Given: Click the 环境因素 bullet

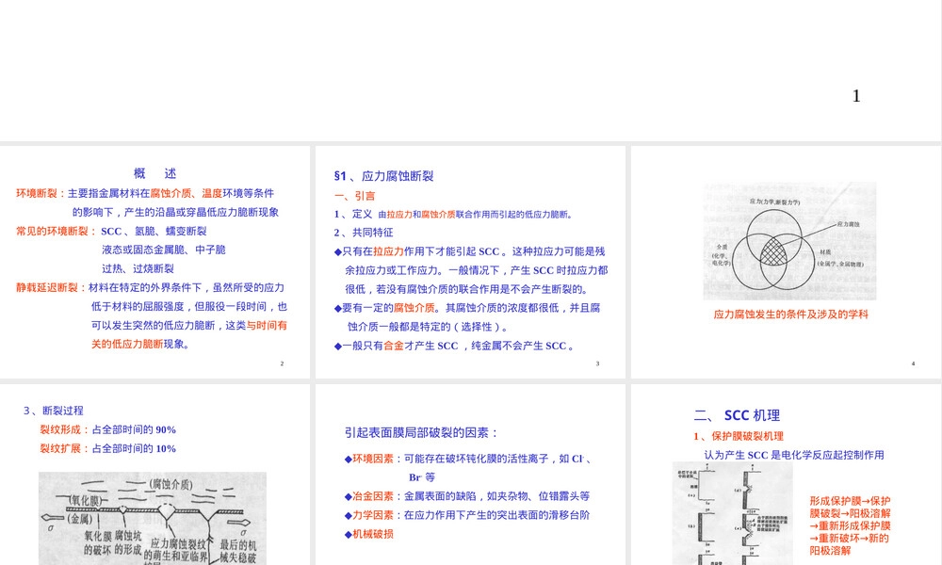Looking at the screenshot, I should click(x=468, y=468).
